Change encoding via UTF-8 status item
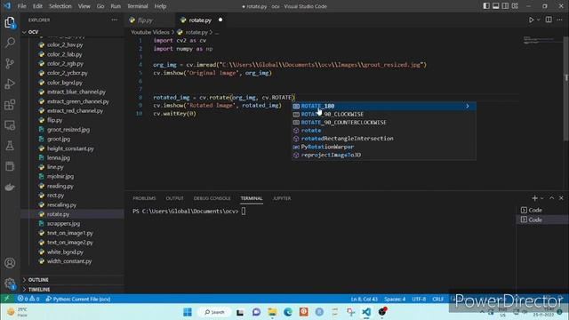Image resolution: width=569 pixels, height=320 pixels. click(419, 299)
